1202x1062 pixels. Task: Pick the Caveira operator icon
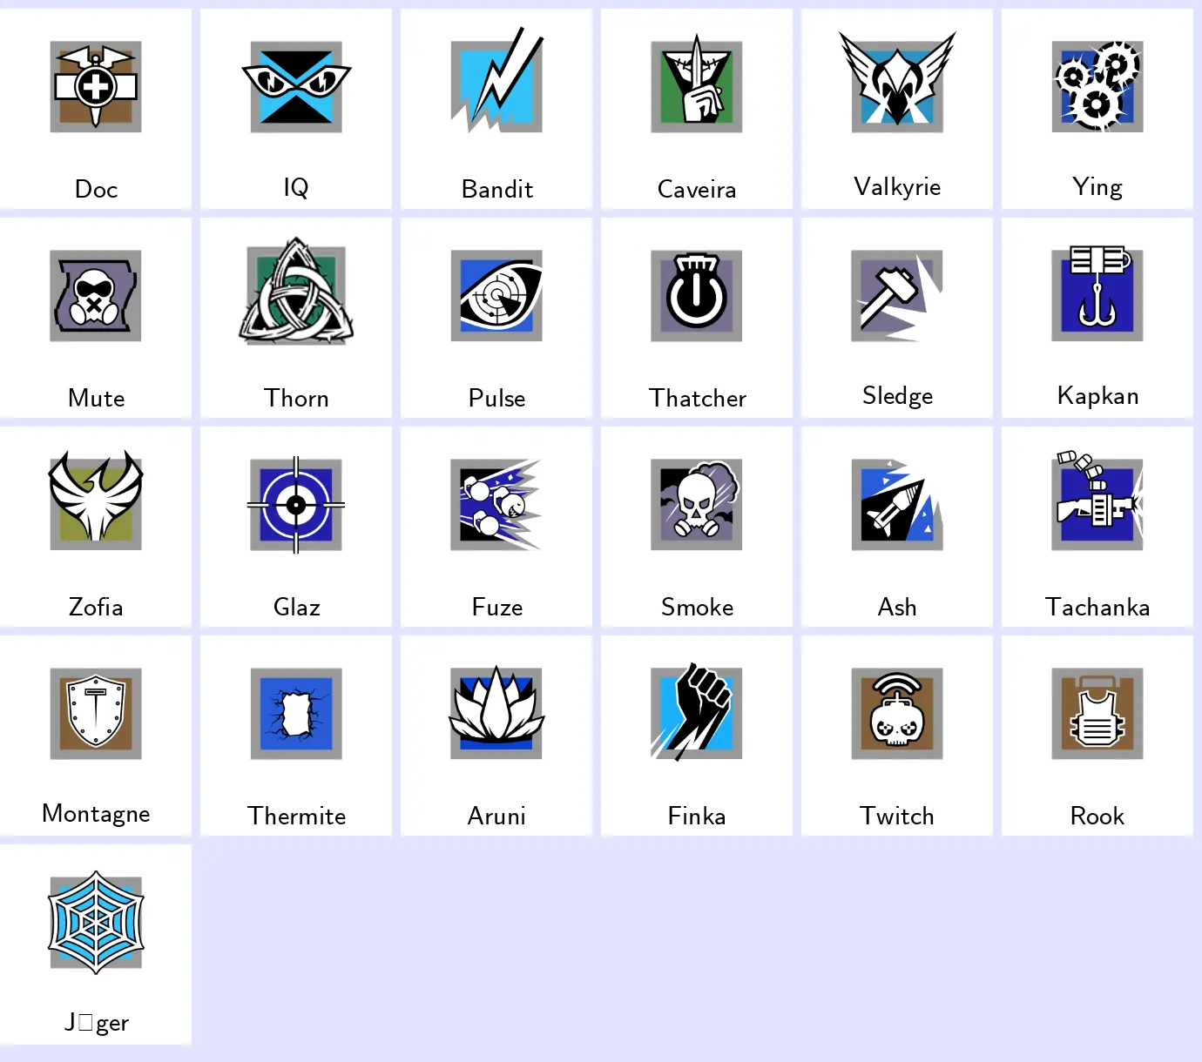click(x=697, y=84)
